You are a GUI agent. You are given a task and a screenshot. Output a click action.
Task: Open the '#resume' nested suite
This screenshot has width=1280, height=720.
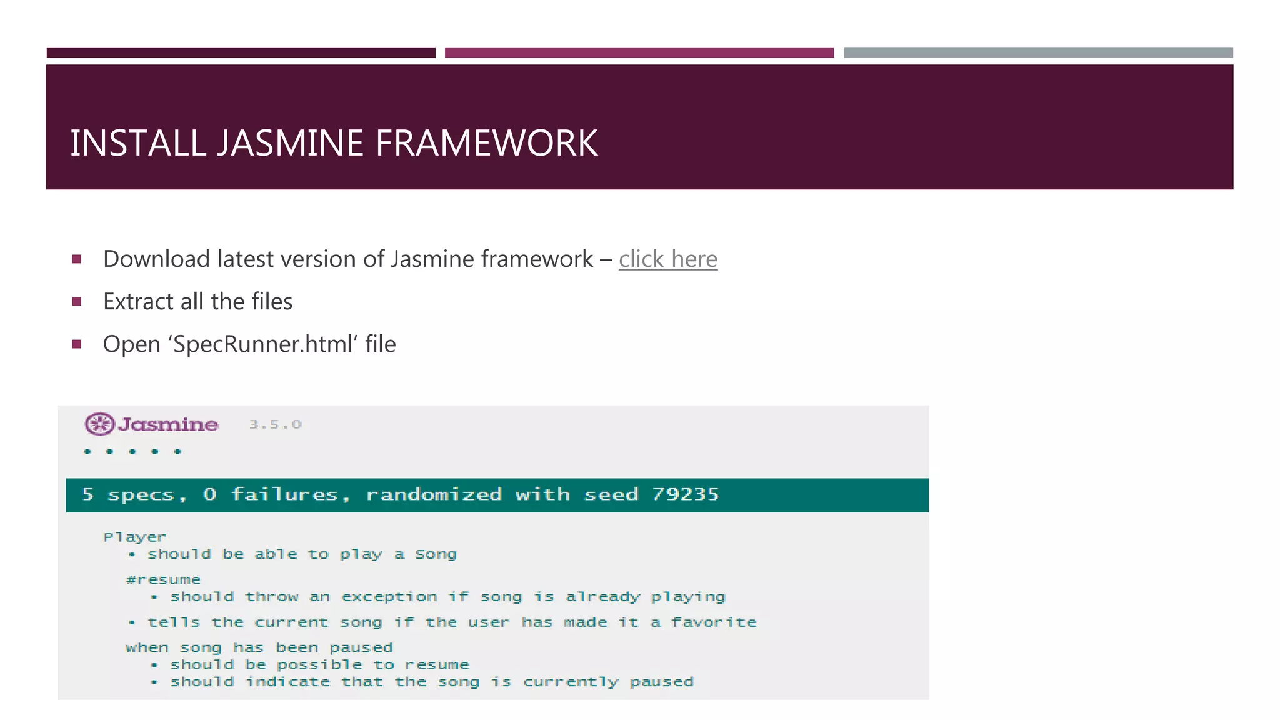163,580
